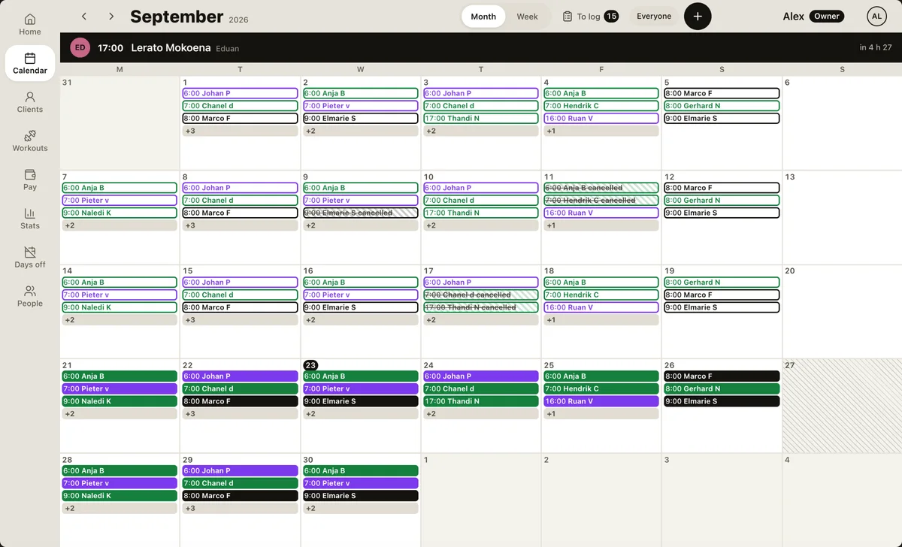The height and width of the screenshot is (547, 902).
Task: Open 6:00 Johan P session on September 1
Action: tap(240, 93)
